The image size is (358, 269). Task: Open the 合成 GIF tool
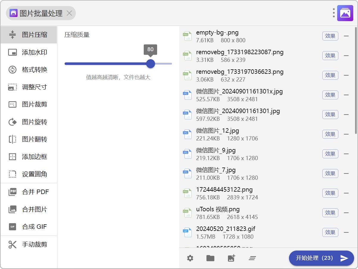pos(29,226)
